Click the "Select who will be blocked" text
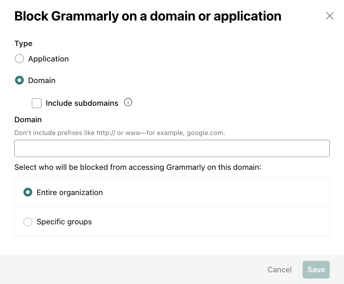Viewport: 344px width, 284px height. point(138,167)
